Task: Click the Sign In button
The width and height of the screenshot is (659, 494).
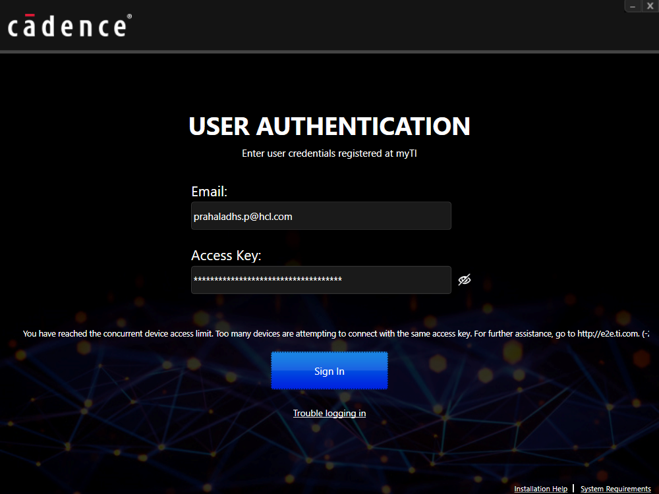Action: pos(329,371)
